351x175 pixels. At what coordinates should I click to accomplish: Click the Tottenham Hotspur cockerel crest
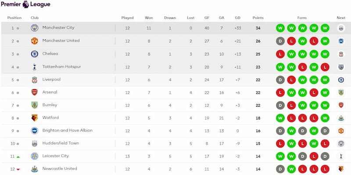[35, 67]
